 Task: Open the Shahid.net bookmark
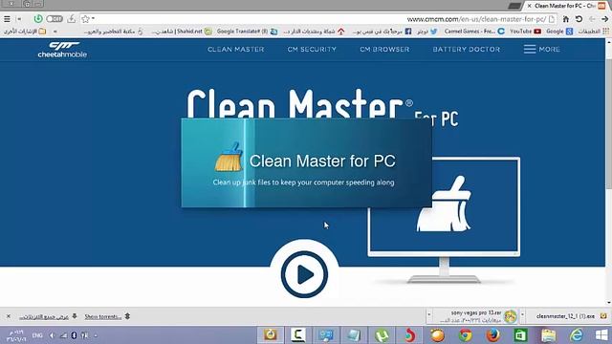pyautogui.click(x=182, y=32)
